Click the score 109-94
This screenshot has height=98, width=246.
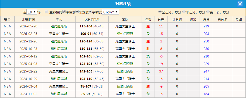pos(86,34)
